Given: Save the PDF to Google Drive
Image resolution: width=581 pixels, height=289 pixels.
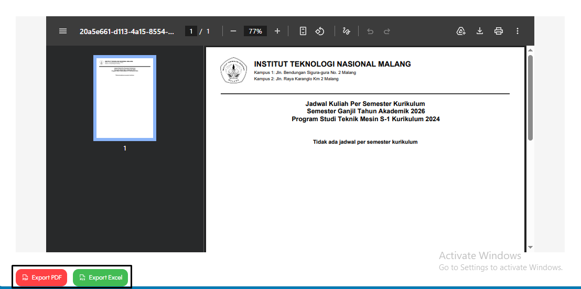Looking at the screenshot, I should tap(460, 31).
